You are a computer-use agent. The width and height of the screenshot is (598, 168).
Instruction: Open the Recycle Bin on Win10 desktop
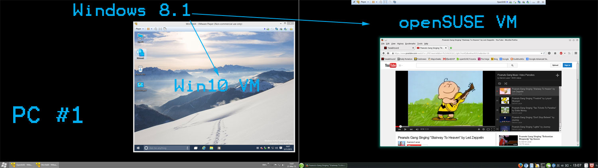140,70
